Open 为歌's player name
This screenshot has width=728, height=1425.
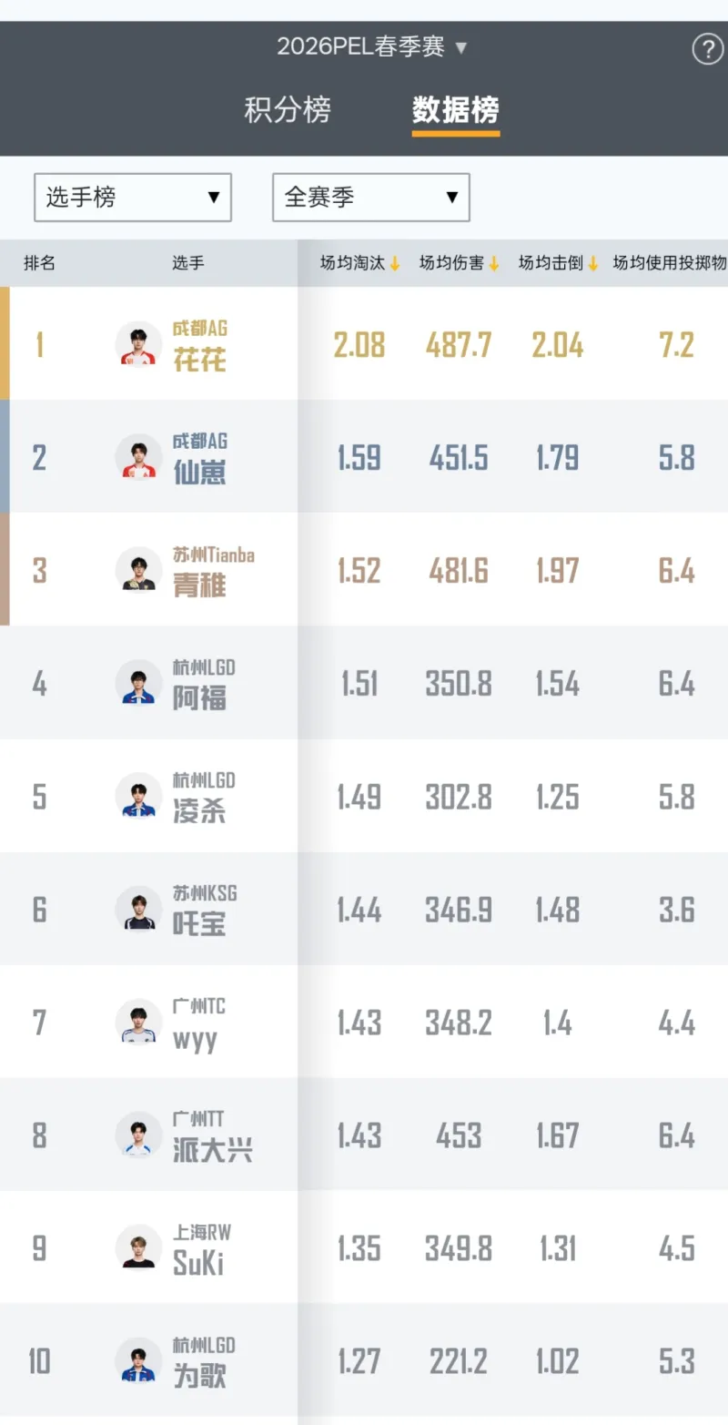point(200,1376)
